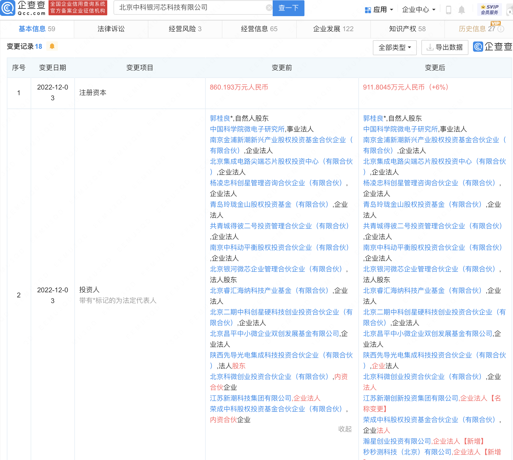Switch to the 经营风险 tab
The height and width of the screenshot is (460, 513).
click(x=185, y=29)
